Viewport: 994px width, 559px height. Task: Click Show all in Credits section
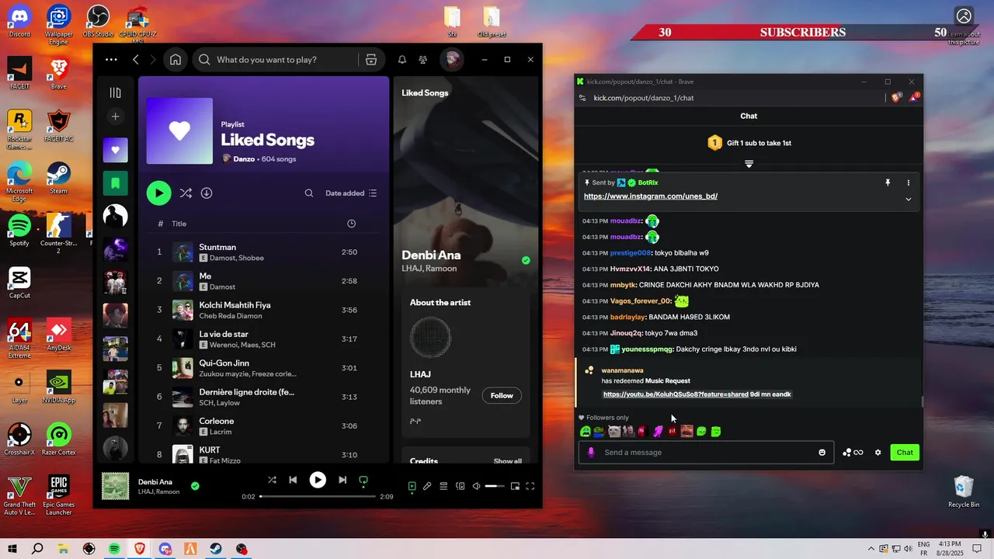click(508, 461)
